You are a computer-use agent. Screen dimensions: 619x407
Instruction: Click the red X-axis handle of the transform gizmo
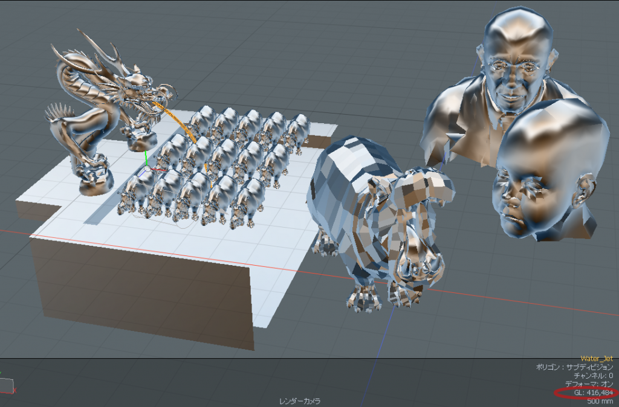[x=158, y=170]
